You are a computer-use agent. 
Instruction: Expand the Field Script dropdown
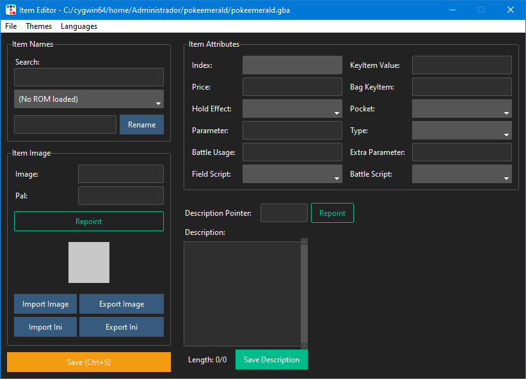click(x=292, y=174)
